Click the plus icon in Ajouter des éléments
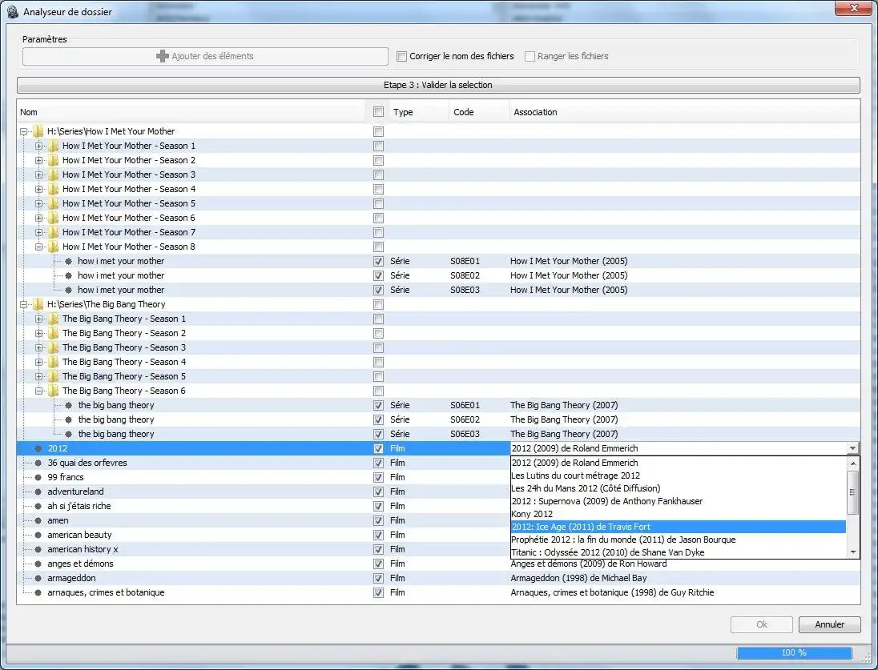Screen dimensions: 878x670 tap(163, 56)
